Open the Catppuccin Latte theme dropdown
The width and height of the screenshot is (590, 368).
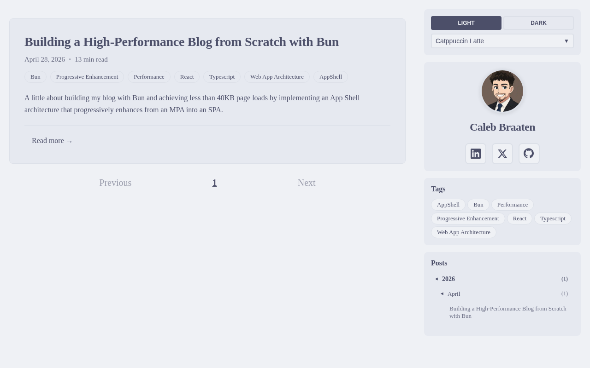502,41
